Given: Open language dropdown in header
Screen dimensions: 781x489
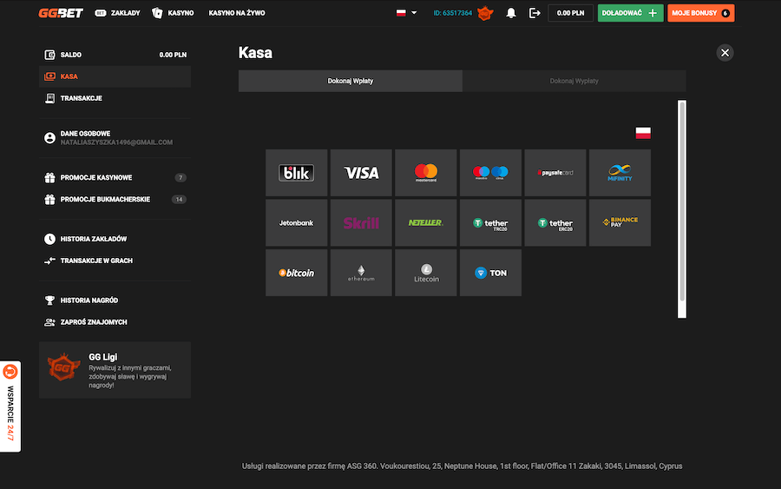Looking at the screenshot, I should [x=406, y=13].
